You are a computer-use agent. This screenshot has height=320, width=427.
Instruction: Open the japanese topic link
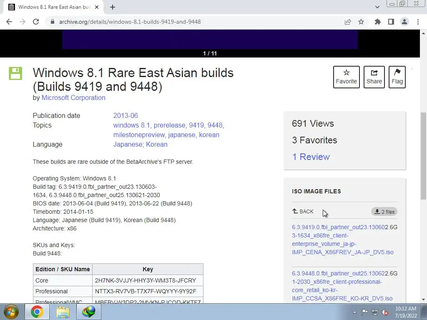(x=182, y=135)
